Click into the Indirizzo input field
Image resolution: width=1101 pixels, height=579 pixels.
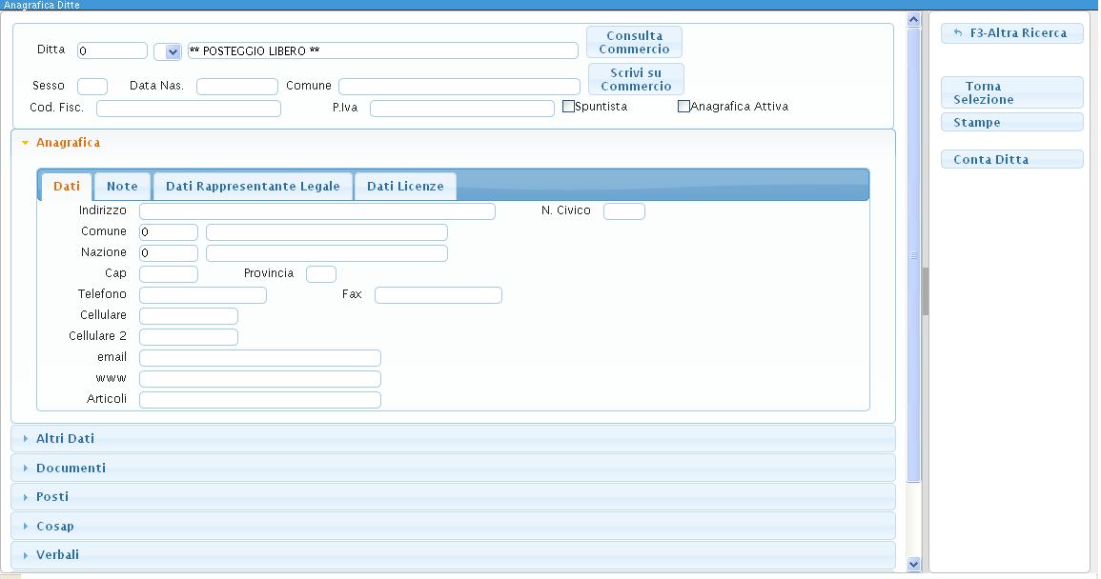tap(316, 211)
